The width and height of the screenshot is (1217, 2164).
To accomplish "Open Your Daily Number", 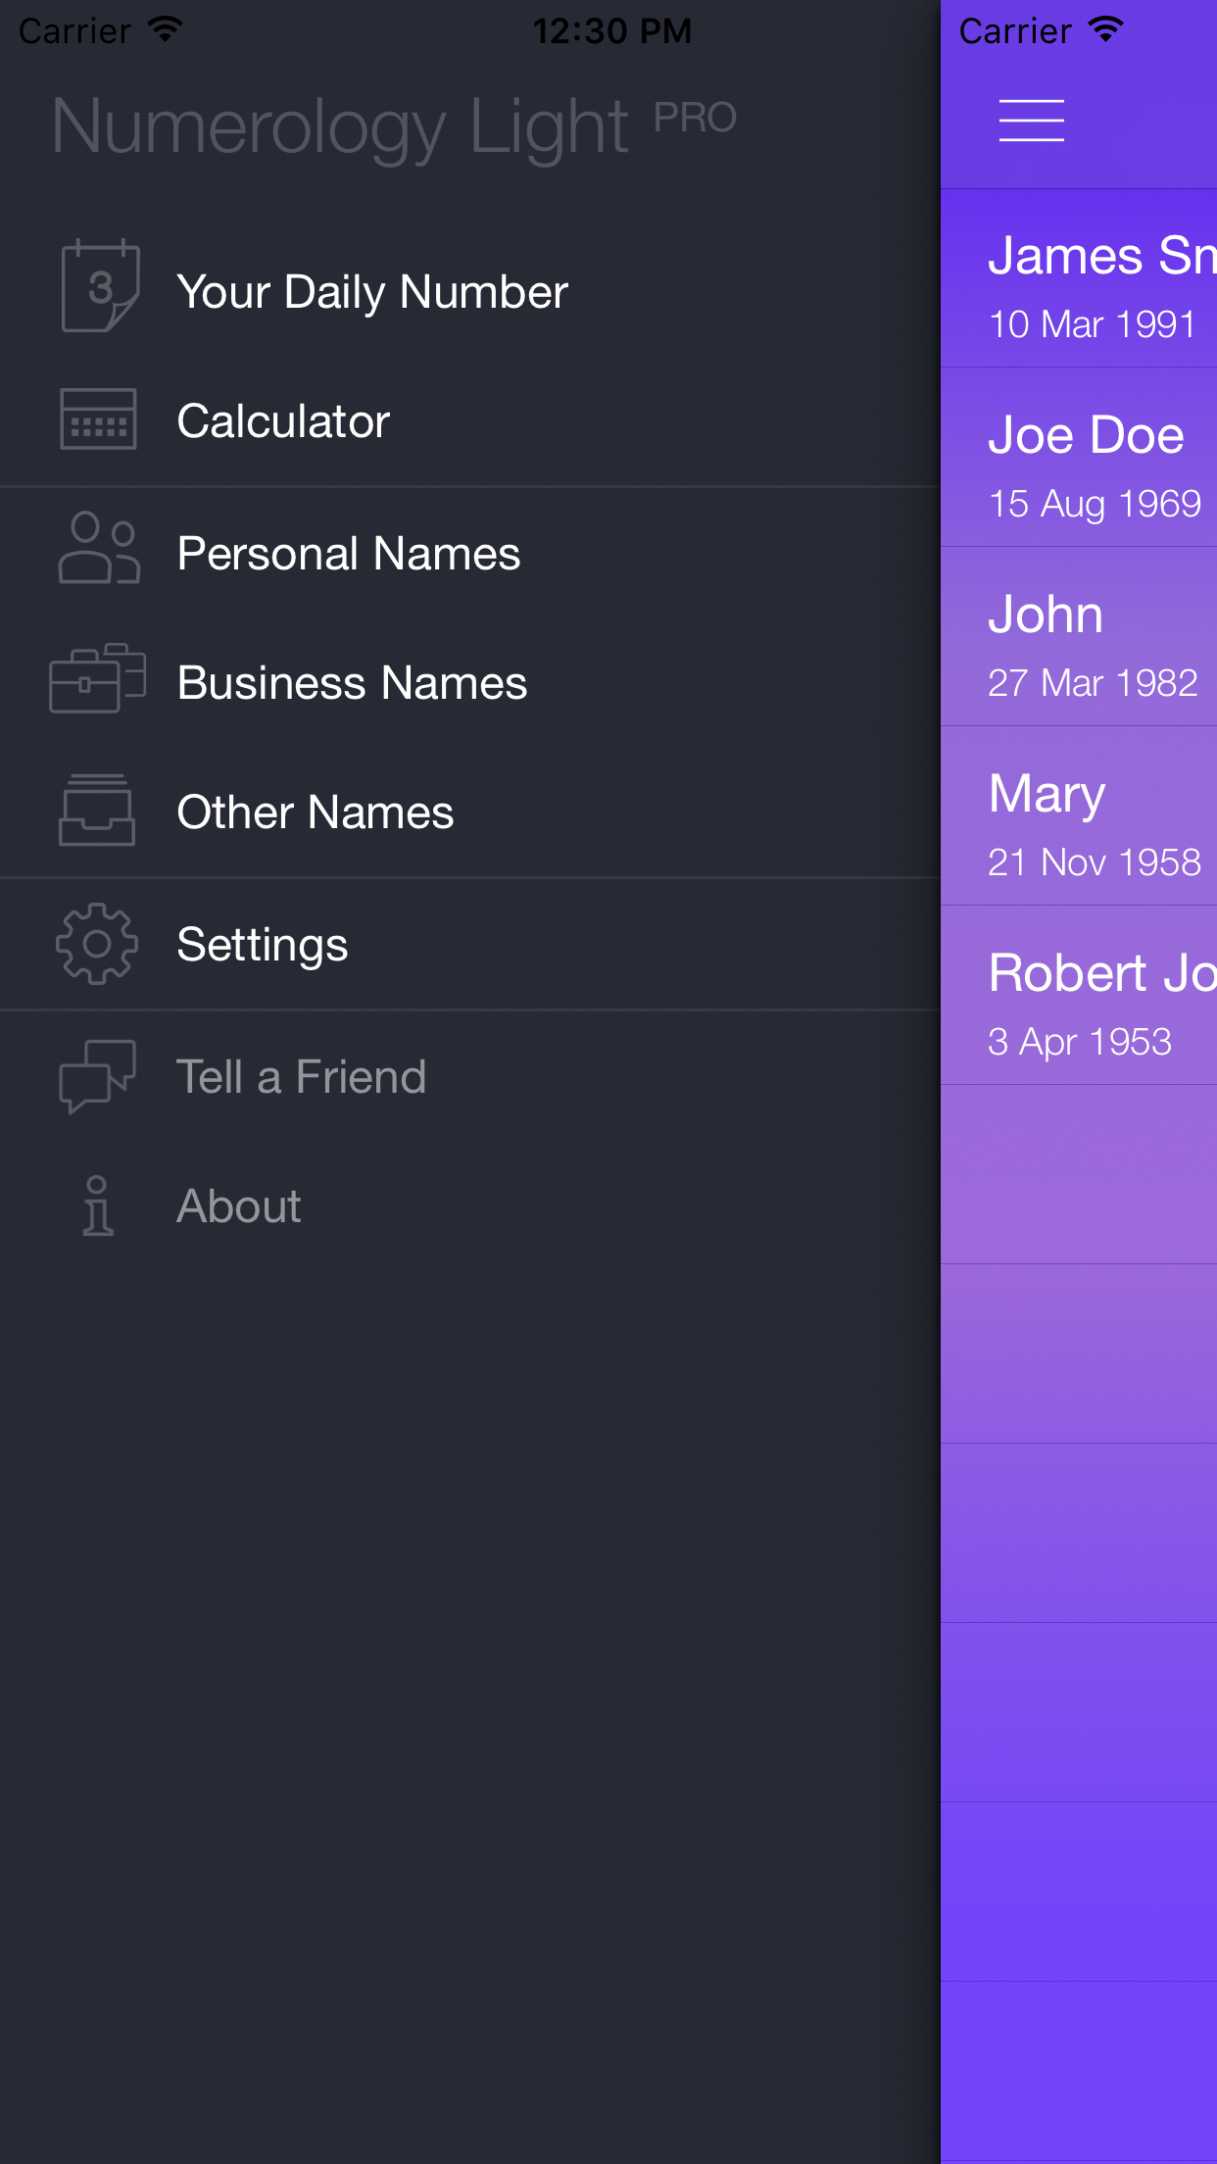I will tap(372, 292).
